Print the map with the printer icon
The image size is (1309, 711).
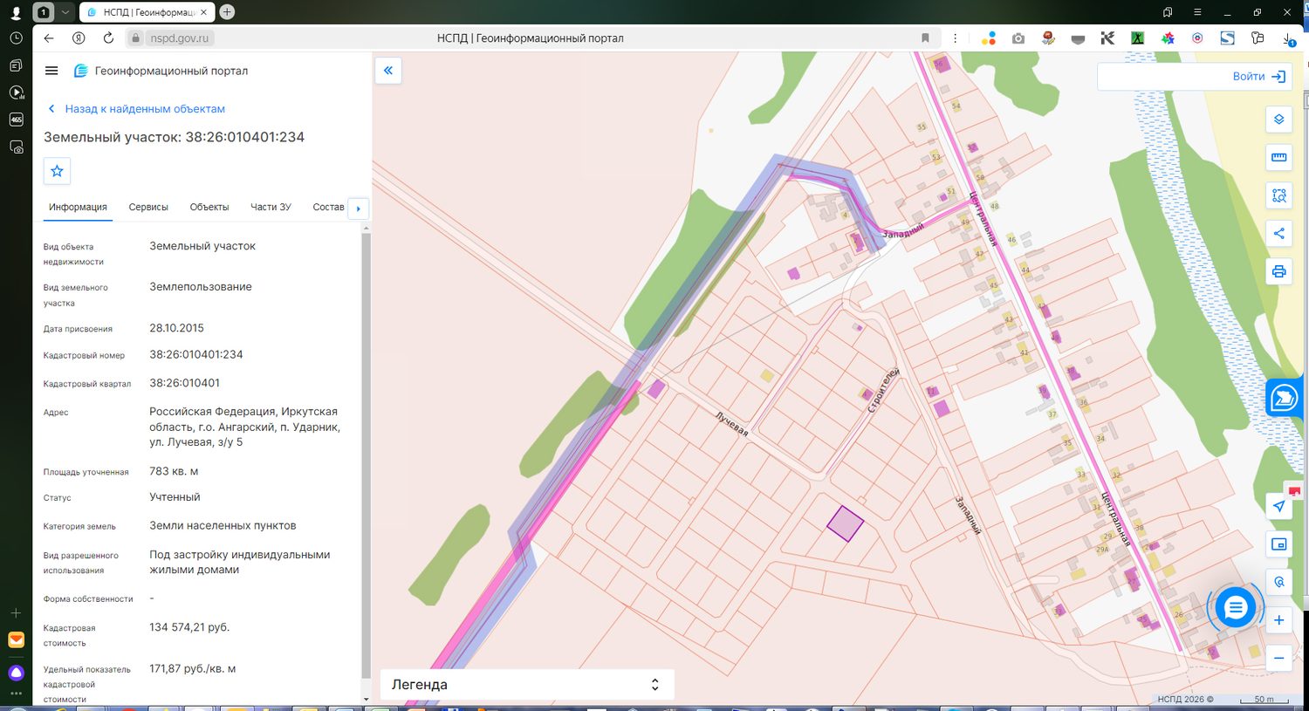pos(1278,271)
